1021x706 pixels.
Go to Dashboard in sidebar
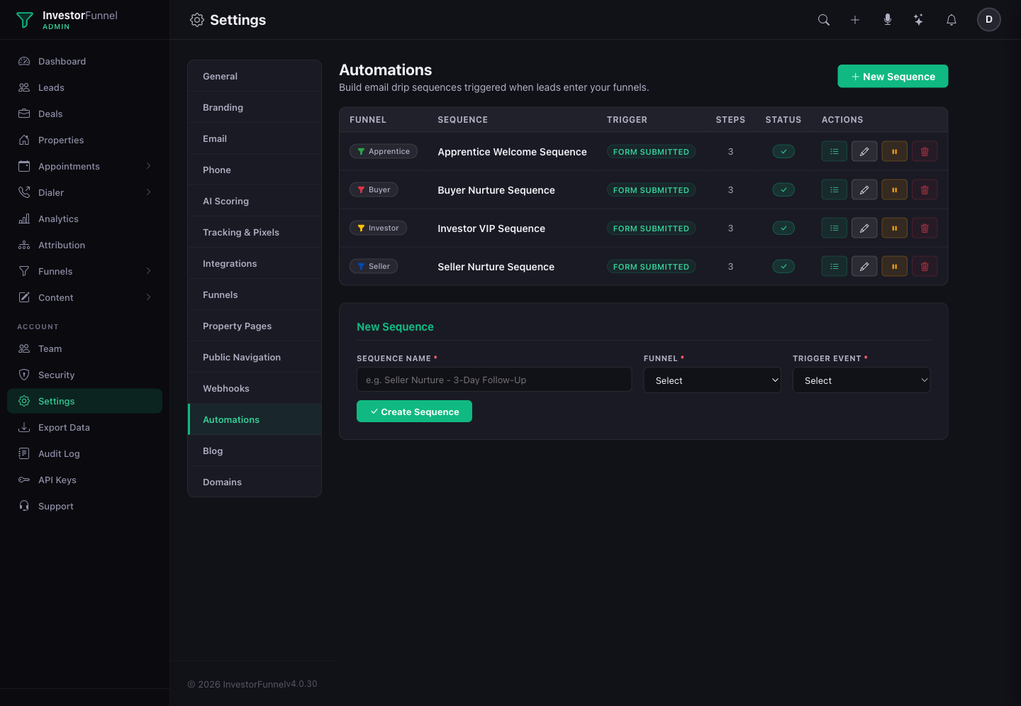(84, 61)
